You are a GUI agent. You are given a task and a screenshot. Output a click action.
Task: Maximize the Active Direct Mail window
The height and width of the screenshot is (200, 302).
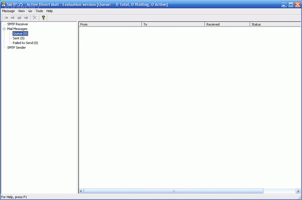coord(291,4)
